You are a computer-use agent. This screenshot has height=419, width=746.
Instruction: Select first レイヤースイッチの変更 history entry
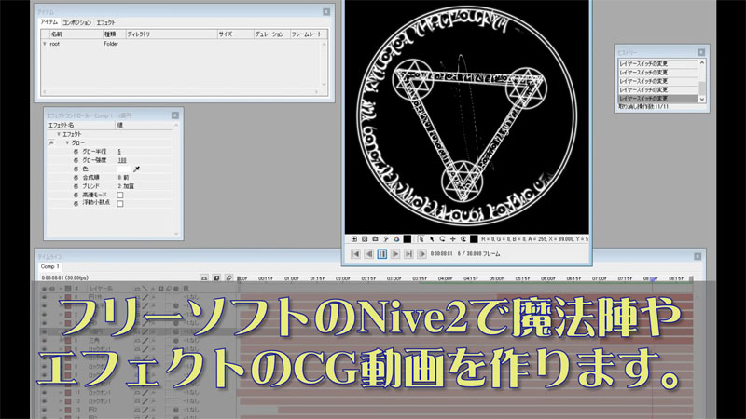click(657, 63)
